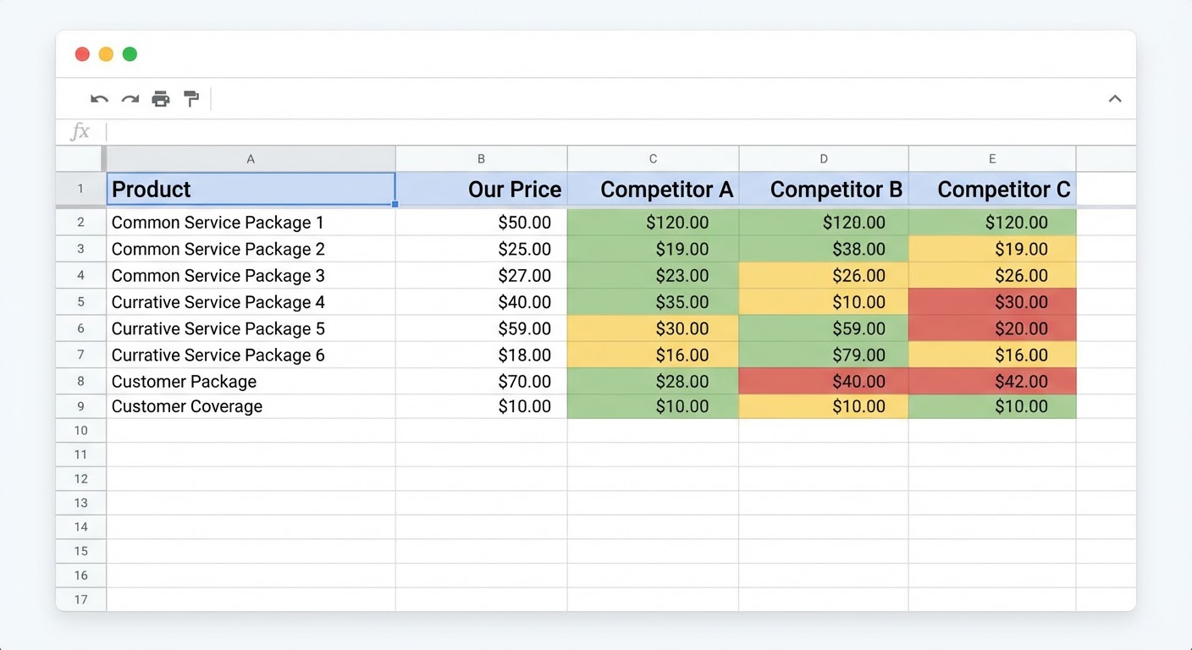1192x650 pixels.
Task: Click the red $40.00 Competitor B cell
Action: pos(824,382)
